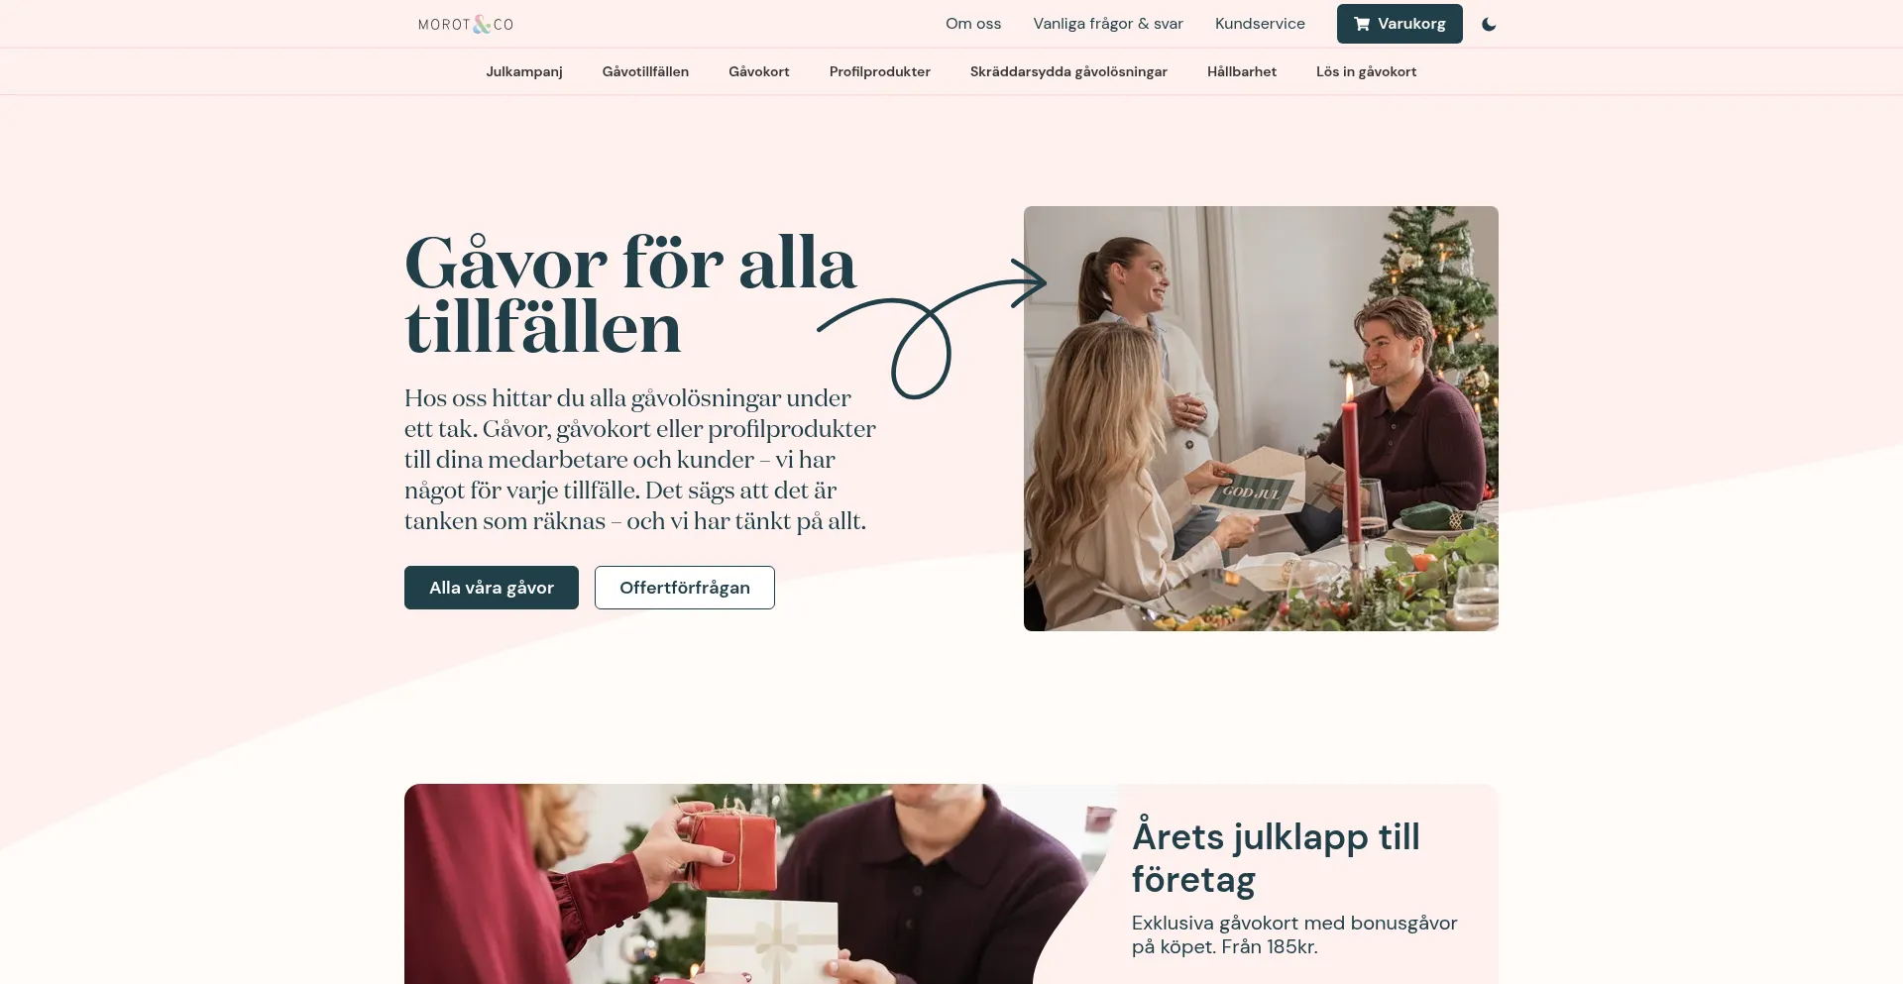Click the cart icon in Varukorg button
The image size is (1903, 984).
(1362, 24)
